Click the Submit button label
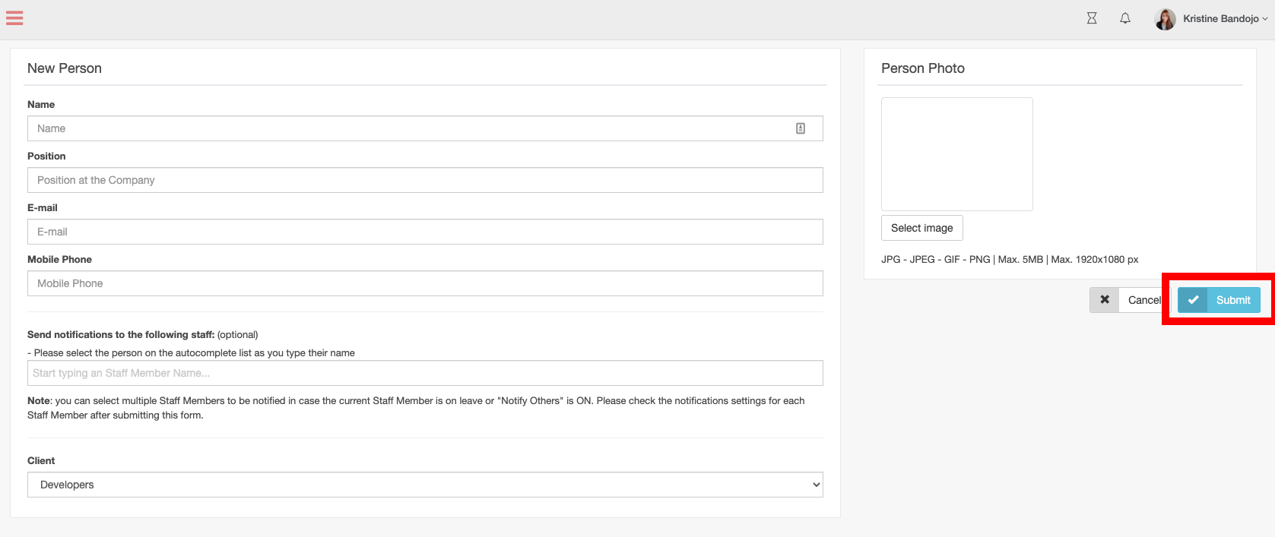 tap(1233, 300)
